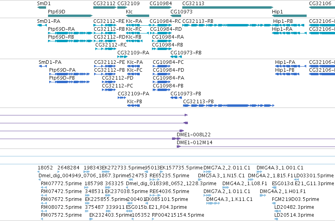
Task: Open the Hip1-RA transcript label
Action: point(282,29)
